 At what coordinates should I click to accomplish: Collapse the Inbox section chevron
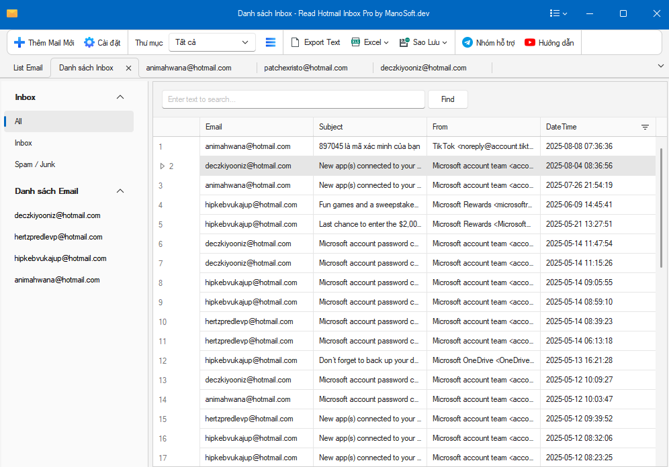[120, 97]
